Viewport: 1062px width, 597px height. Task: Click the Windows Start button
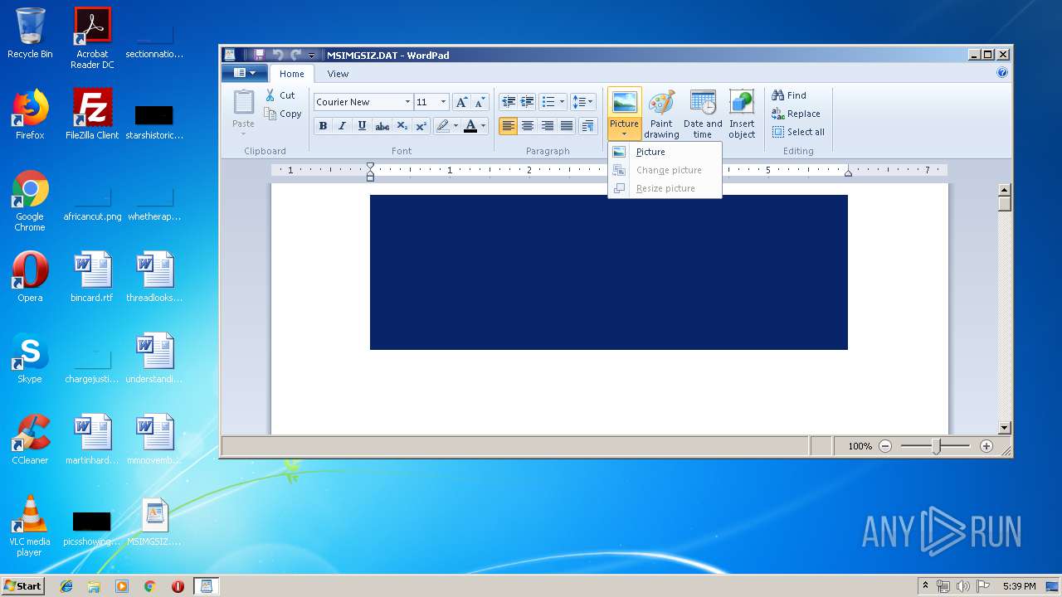pyautogui.click(x=22, y=585)
